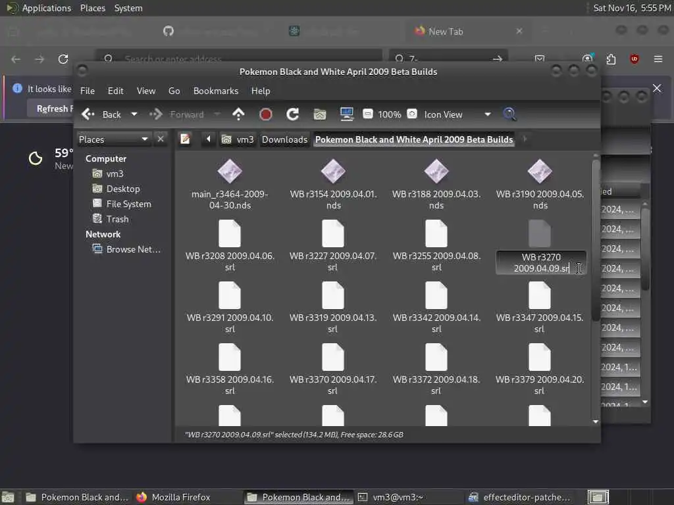Click the rename field for WB r3270
Viewport: 674px width, 505px height.
(541, 262)
